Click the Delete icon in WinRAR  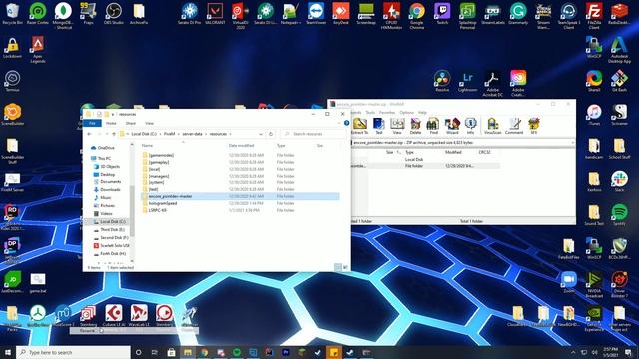click(415, 126)
